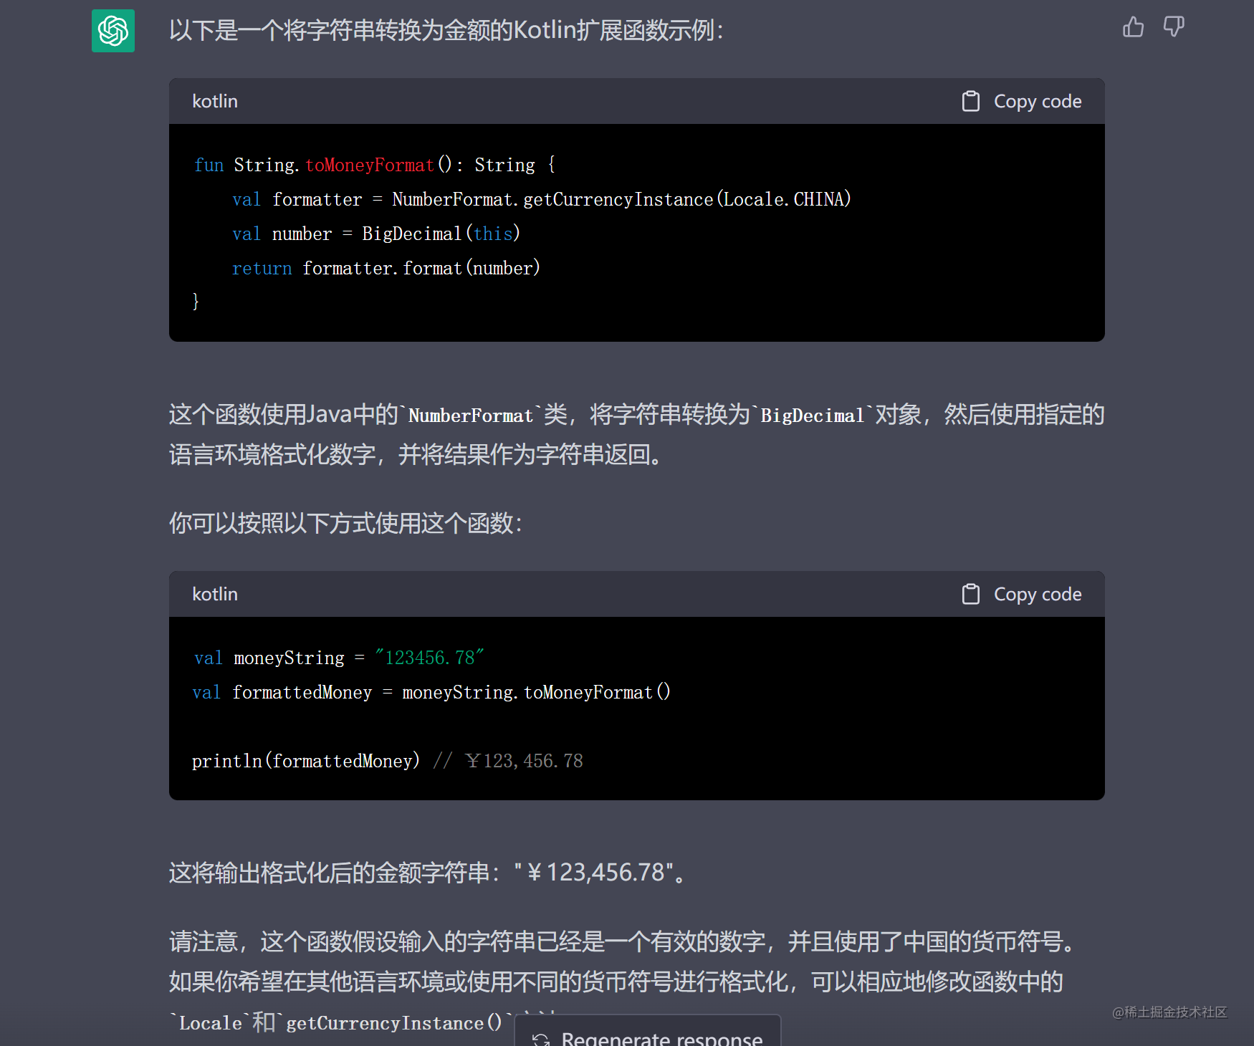
Task: Click the comment '// ￥123,456.78'
Action: click(508, 761)
